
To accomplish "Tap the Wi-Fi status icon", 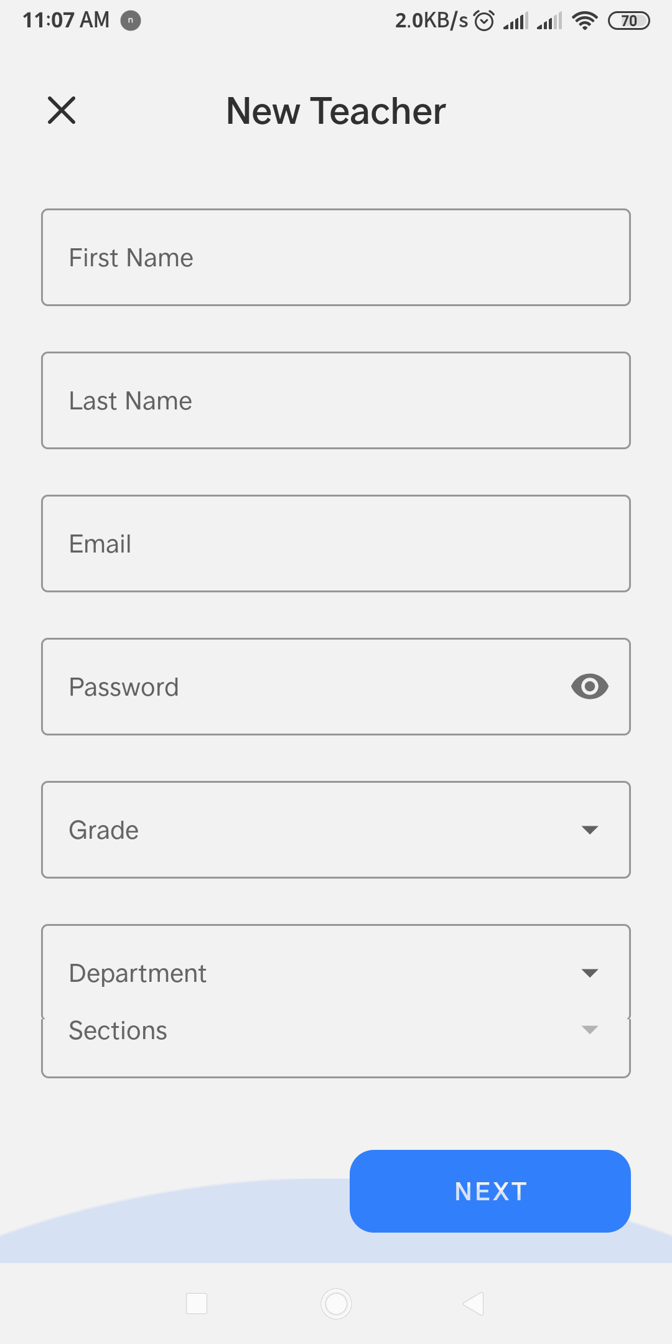I will coord(585,21).
